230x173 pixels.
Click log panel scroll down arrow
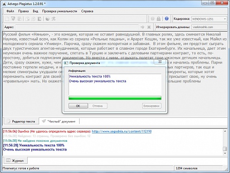pyautogui.click(x=225, y=153)
